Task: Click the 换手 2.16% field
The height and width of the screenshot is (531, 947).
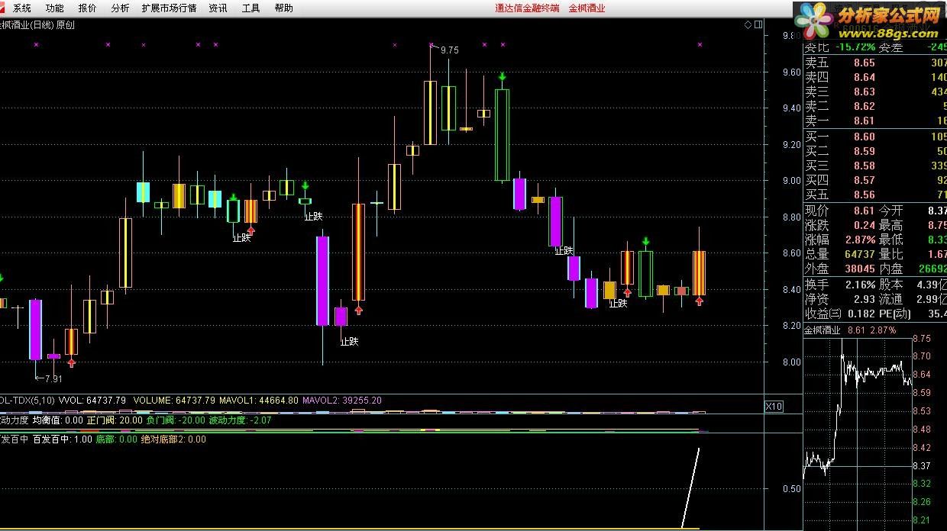Action: pos(840,285)
